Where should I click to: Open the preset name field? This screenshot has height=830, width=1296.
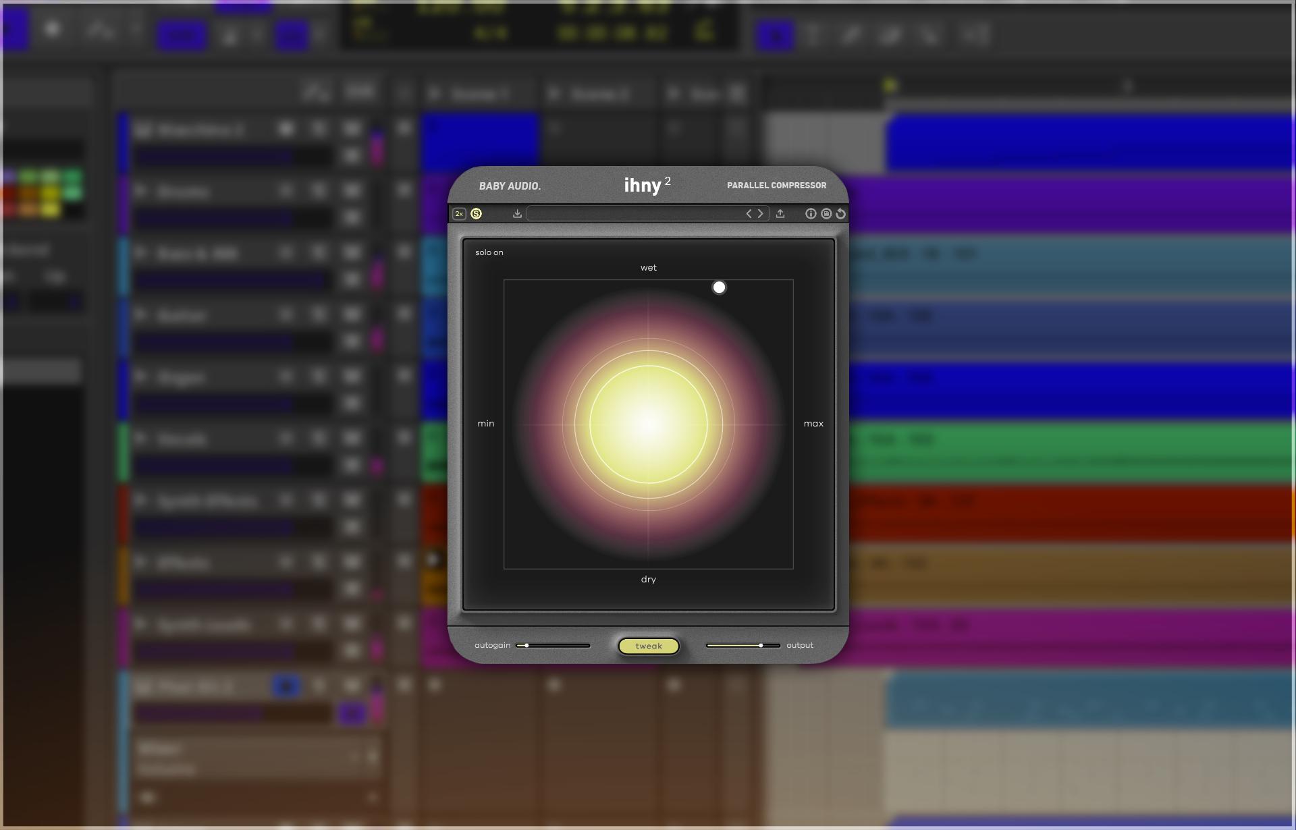[647, 214]
